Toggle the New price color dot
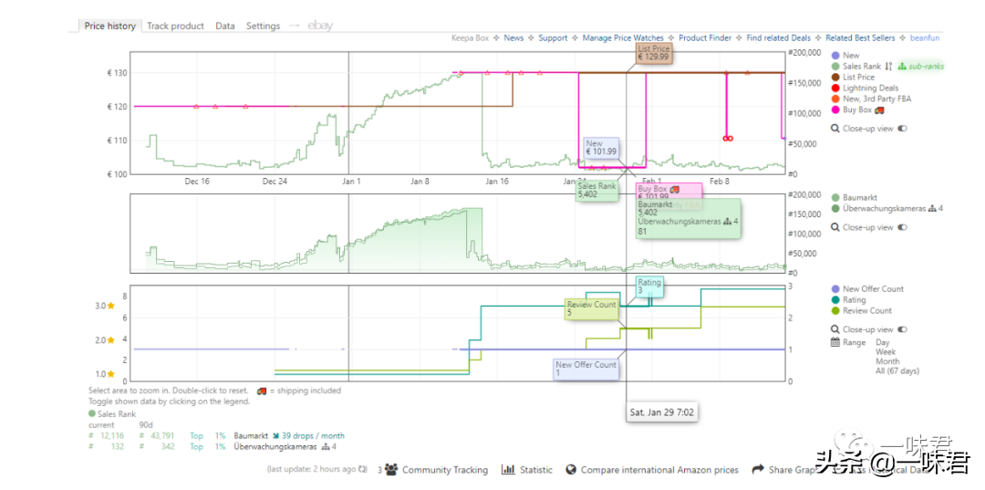The width and height of the screenshot is (985, 490). pos(835,56)
